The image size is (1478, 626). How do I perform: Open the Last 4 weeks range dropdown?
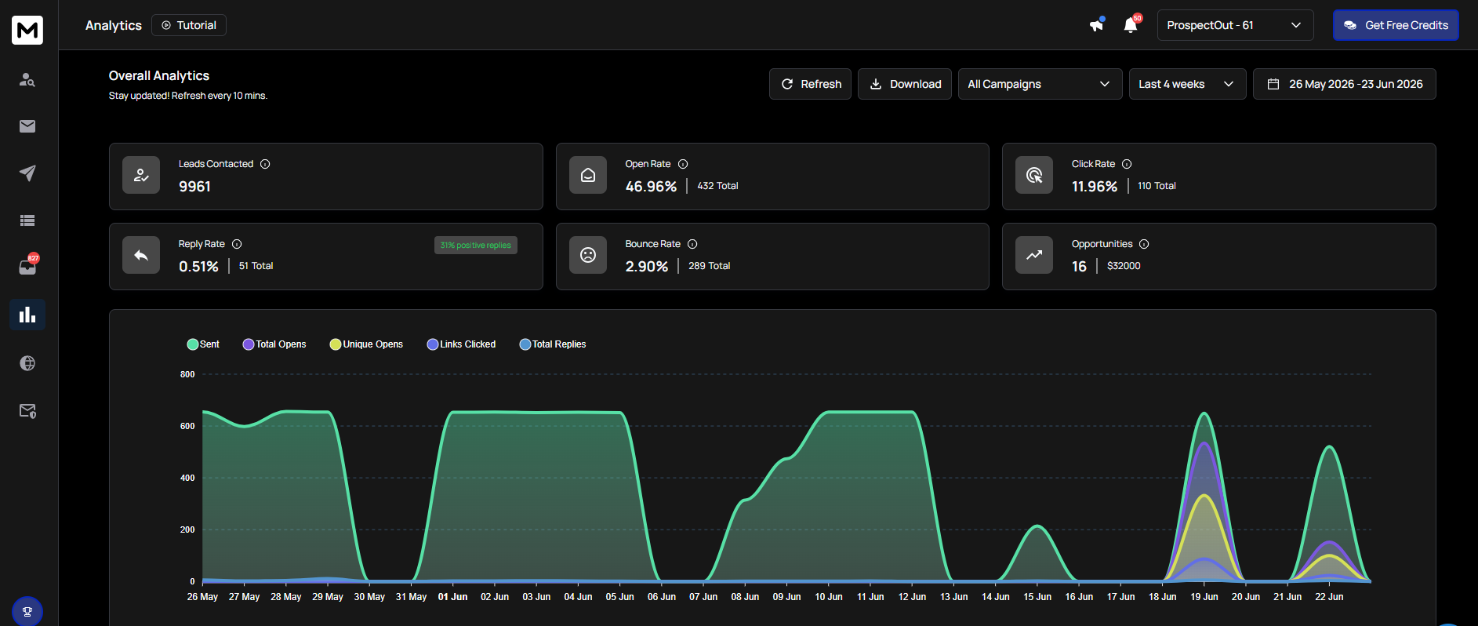[1187, 84]
